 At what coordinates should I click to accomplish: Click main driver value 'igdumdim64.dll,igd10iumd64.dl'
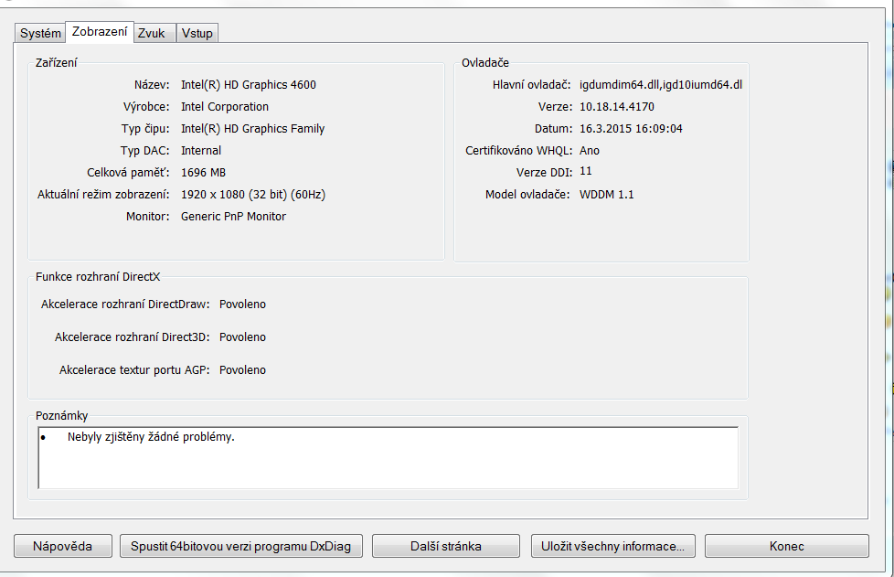tap(661, 85)
